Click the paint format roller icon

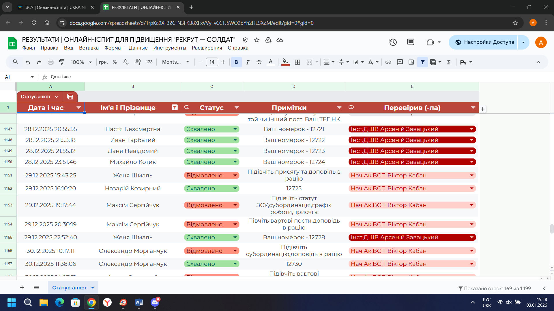coord(62,62)
